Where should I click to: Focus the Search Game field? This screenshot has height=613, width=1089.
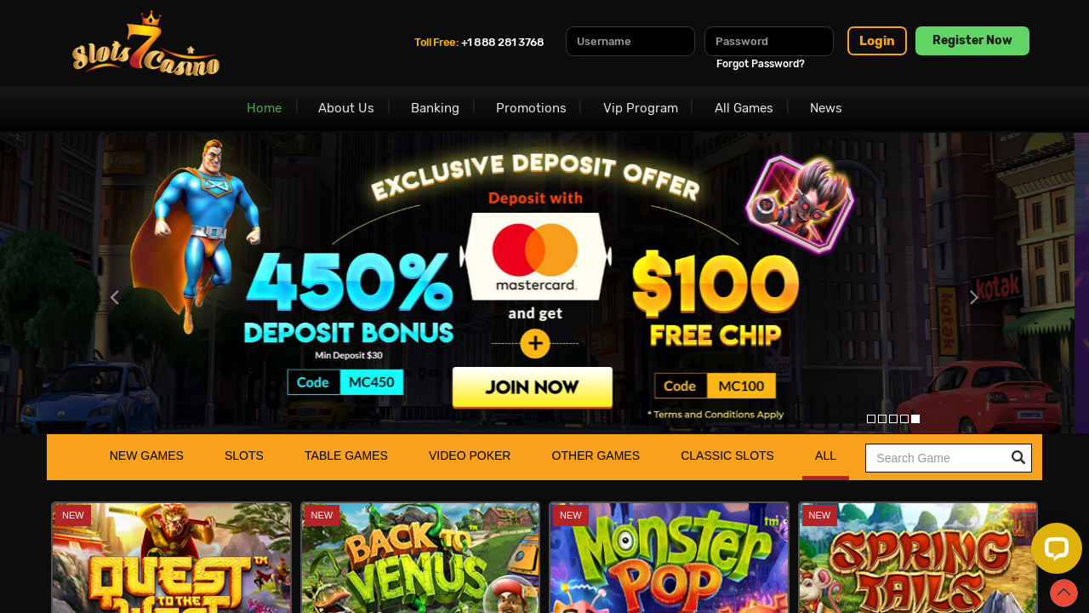tap(938, 458)
